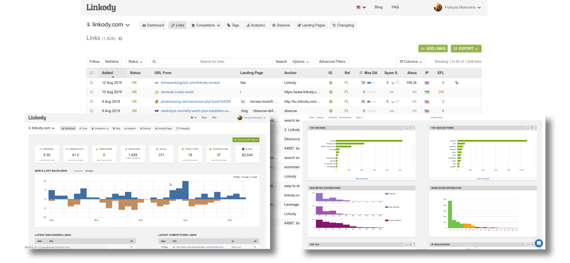
Task: Click the Google index icon in the homeworkingclub.com row
Action: (331, 83)
